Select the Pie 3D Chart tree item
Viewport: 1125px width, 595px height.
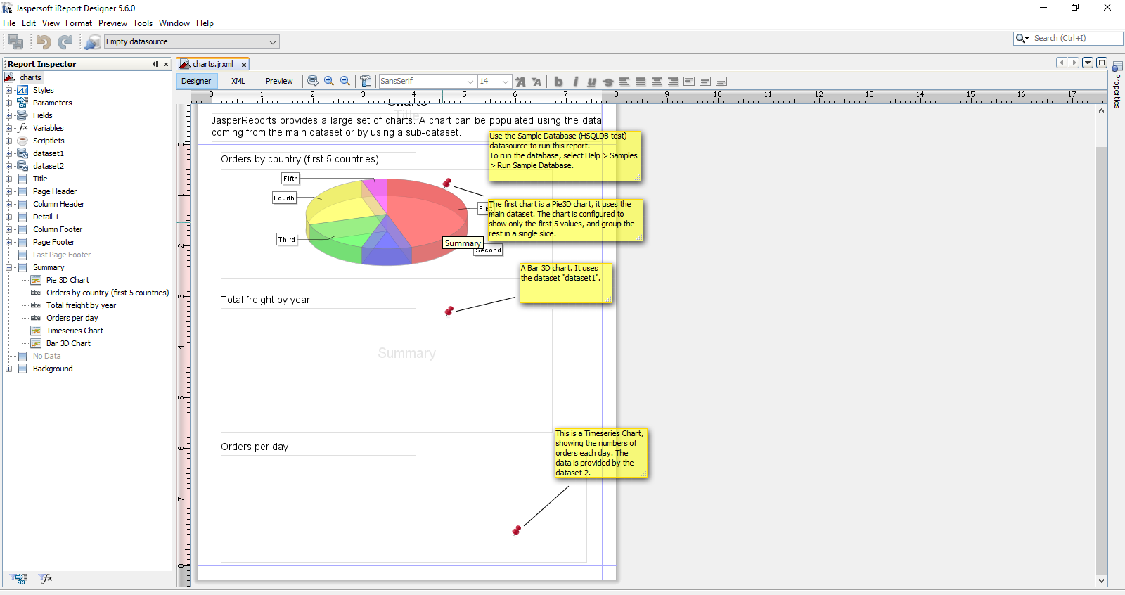pos(67,280)
